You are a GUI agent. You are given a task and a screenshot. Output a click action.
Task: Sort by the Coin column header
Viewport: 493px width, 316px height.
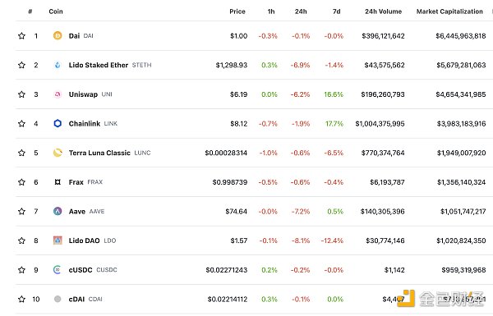56,11
